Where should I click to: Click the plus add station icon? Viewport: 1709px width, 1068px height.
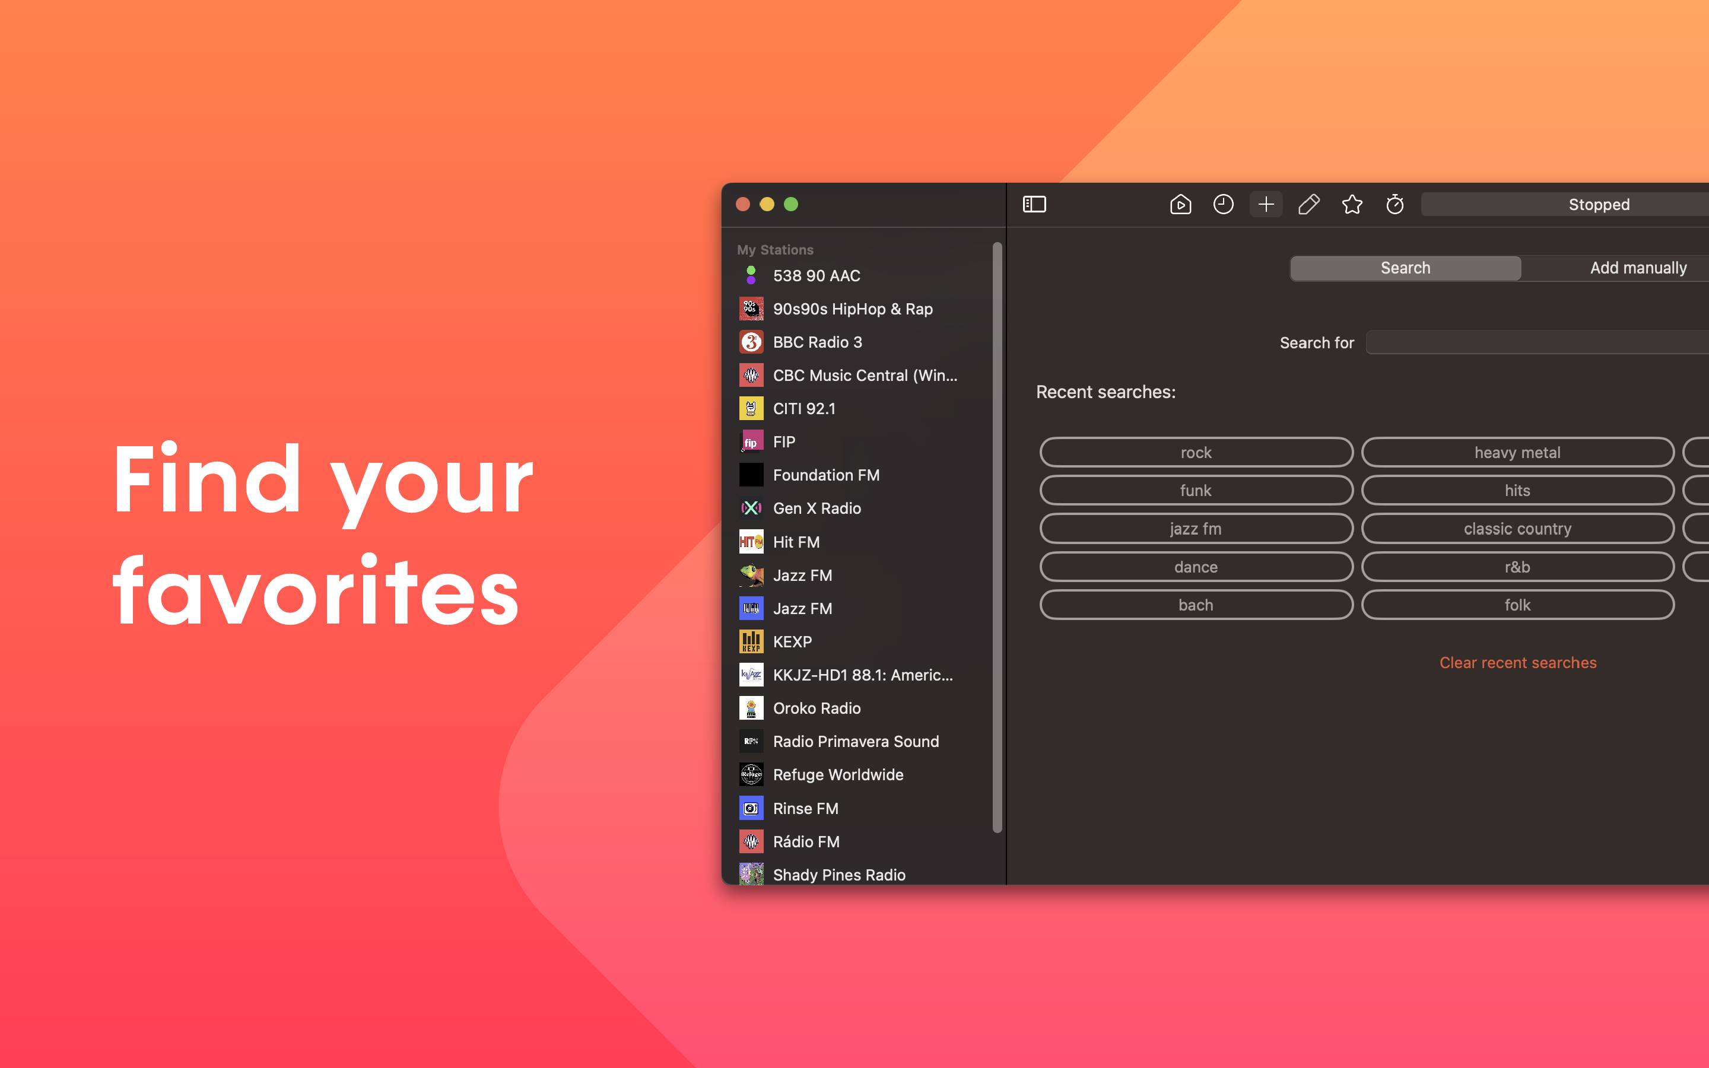coord(1266,204)
